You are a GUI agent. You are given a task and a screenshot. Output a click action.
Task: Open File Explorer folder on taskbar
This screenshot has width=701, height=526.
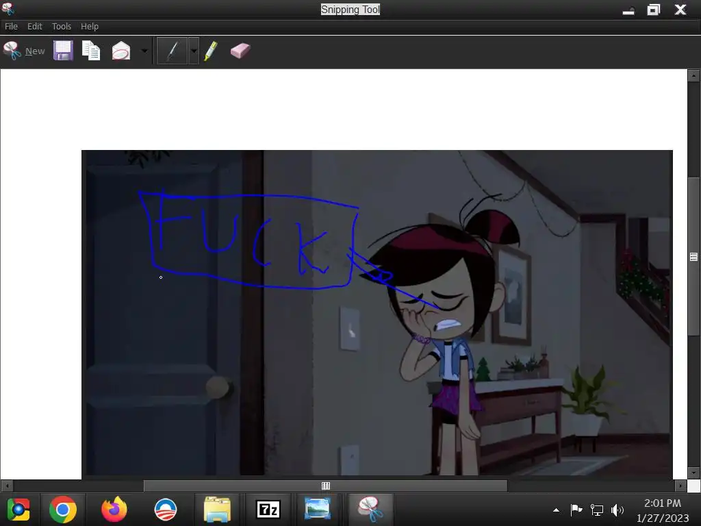tap(217, 510)
